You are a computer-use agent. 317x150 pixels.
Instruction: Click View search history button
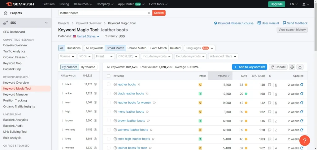point(292,30)
